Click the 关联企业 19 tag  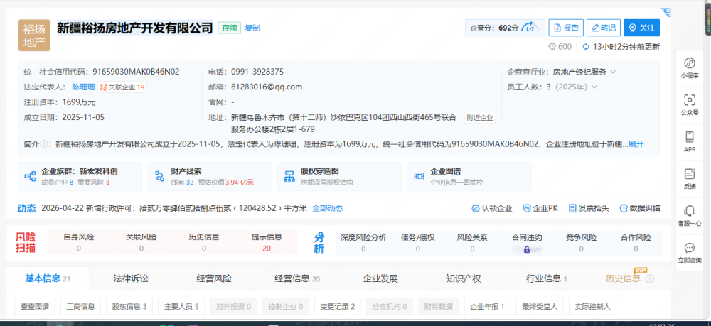point(122,87)
